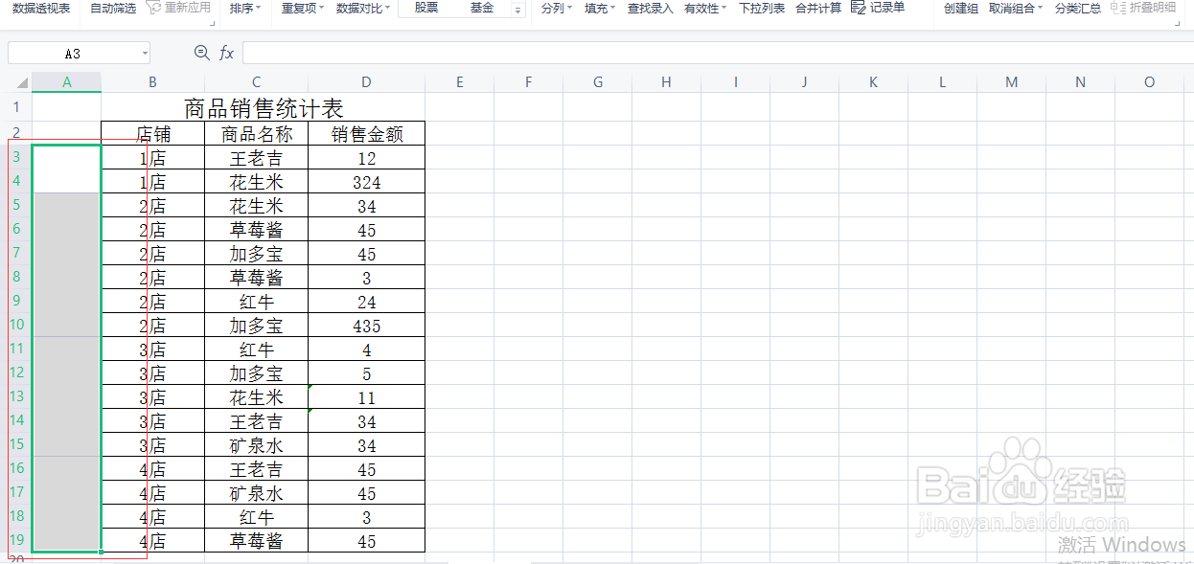Click the 数据透视表 pivot table button

41,8
